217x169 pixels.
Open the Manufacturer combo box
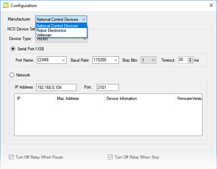click(x=61, y=19)
